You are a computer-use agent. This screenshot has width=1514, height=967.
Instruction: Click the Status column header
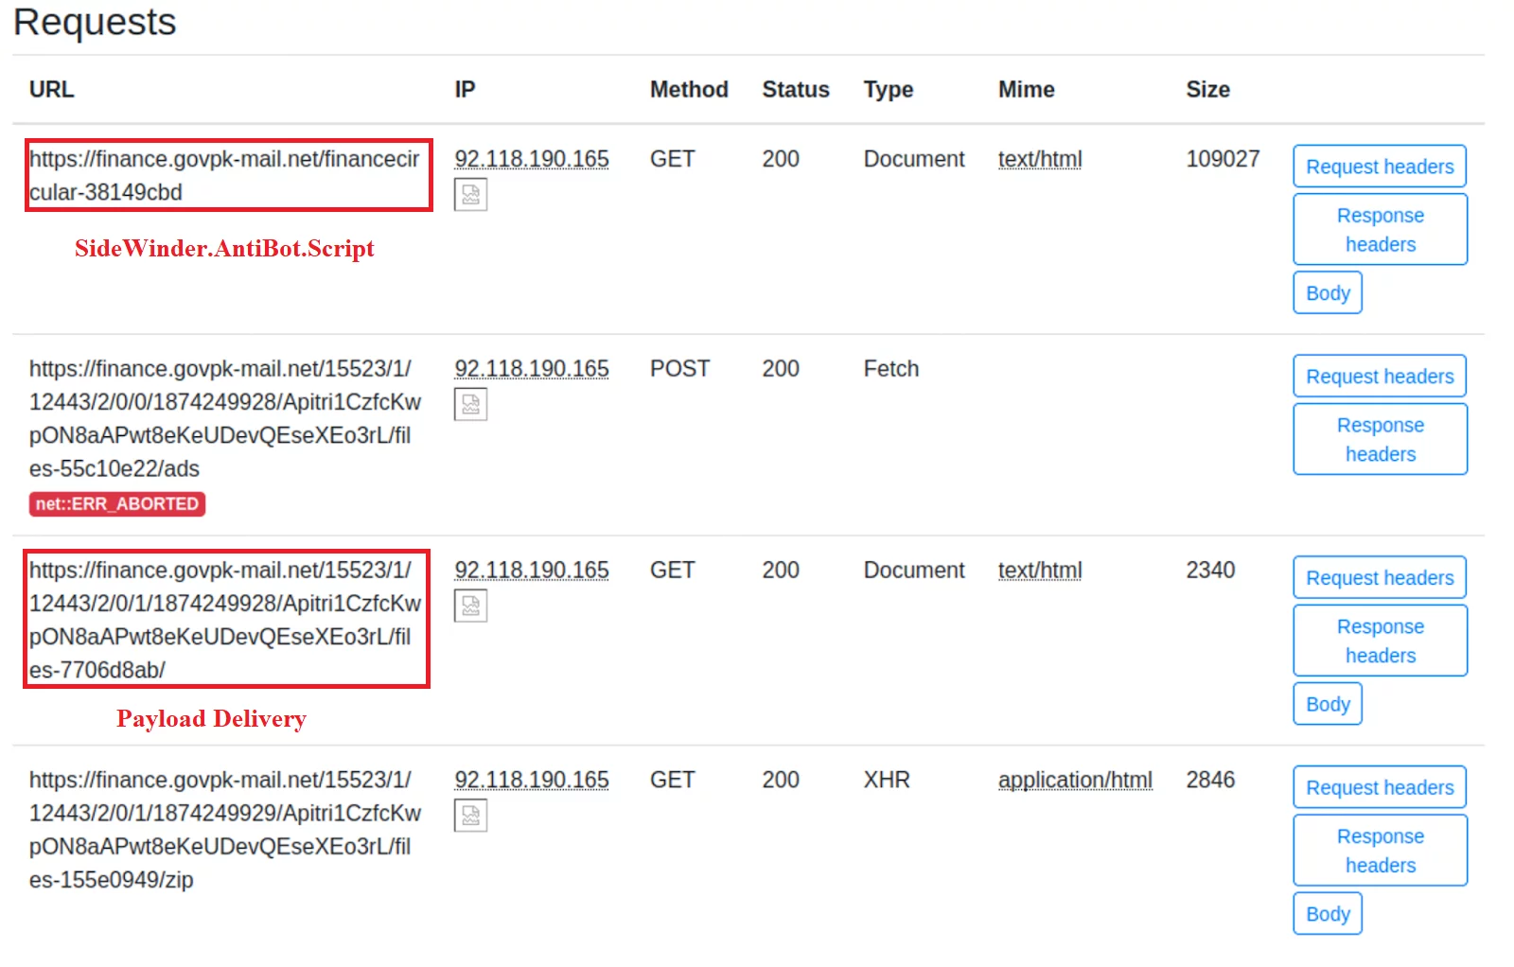796,90
